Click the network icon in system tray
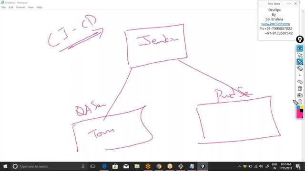The height and width of the screenshot is (171, 305). pyautogui.click(x=256, y=166)
